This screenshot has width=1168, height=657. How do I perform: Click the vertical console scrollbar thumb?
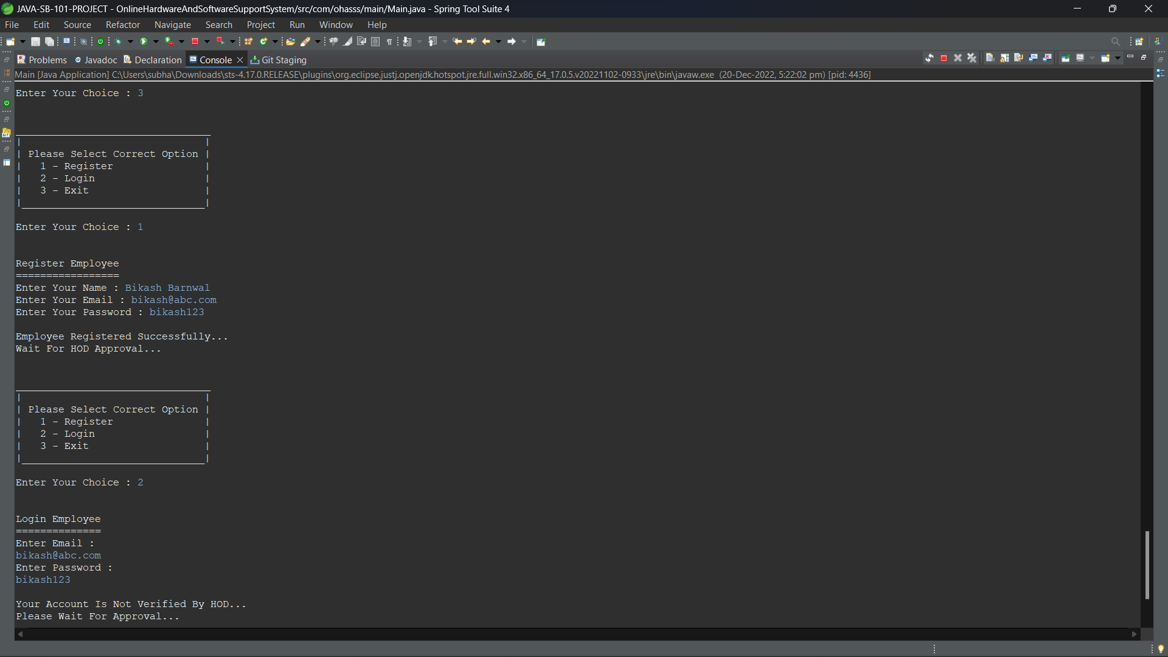pyautogui.click(x=1147, y=565)
